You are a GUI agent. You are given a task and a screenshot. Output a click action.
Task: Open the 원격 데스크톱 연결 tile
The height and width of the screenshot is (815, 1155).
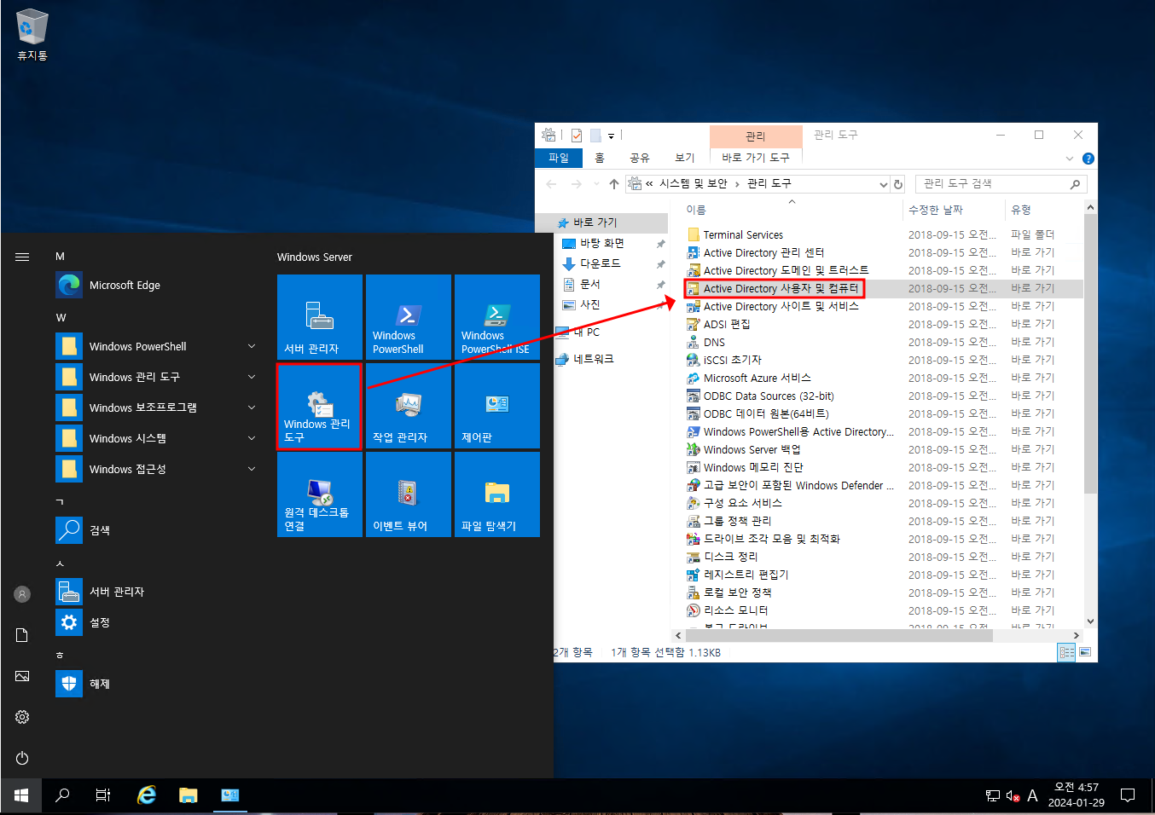[x=320, y=494]
